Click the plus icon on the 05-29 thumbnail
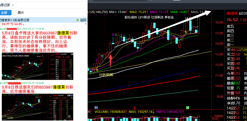 tap(69, 117)
